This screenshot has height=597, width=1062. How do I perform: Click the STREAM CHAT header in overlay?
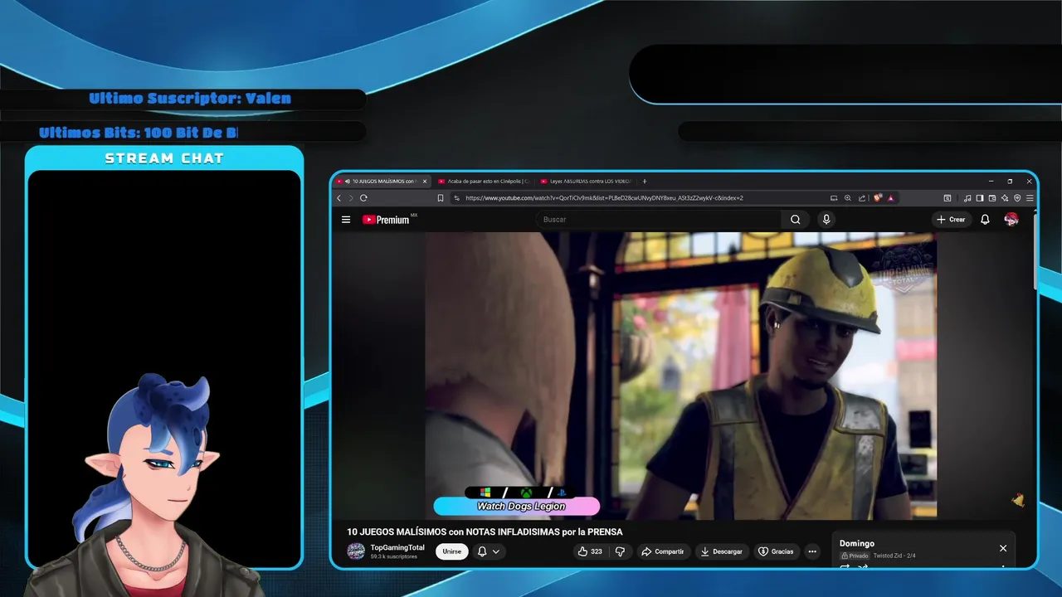pos(164,158)
